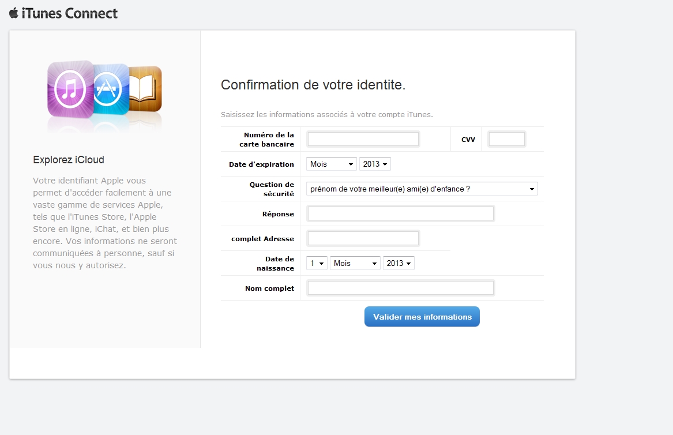
Task: Click the brown iBooks open-book icon
Action: point(146,88)
